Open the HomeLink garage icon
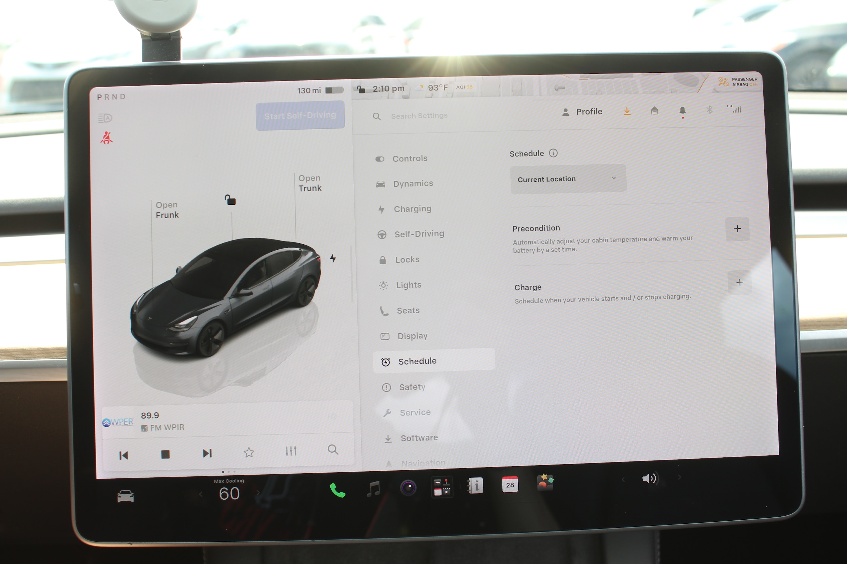The width and height of the screenshot is (847, 564). point(655,111)
